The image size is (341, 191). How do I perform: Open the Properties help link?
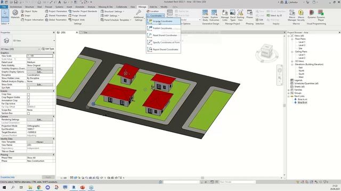[x=7, y=177]
